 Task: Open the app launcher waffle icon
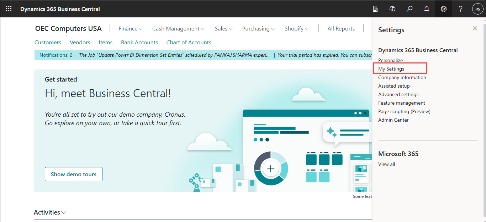tap(9, 9)
